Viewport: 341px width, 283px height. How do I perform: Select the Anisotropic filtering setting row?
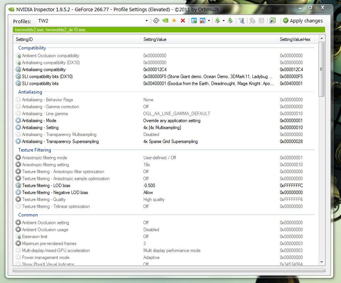(164, 165)
